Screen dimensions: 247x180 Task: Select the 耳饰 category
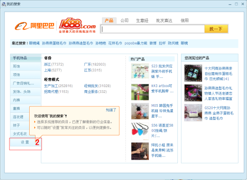tap(26, 66)
